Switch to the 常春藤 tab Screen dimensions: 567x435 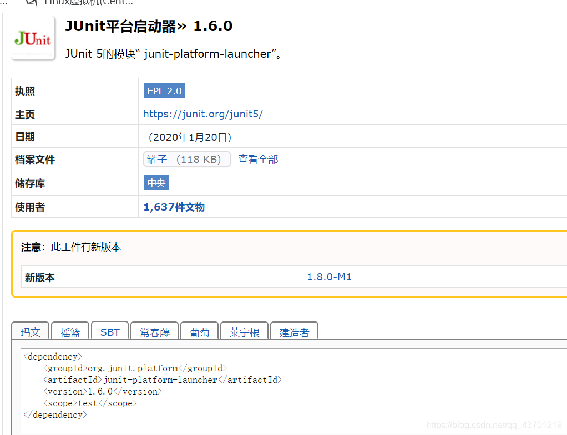[x=155, y=331]
